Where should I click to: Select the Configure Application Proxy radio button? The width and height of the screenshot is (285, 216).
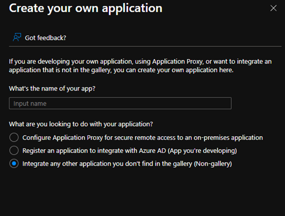tap(14, 137)
